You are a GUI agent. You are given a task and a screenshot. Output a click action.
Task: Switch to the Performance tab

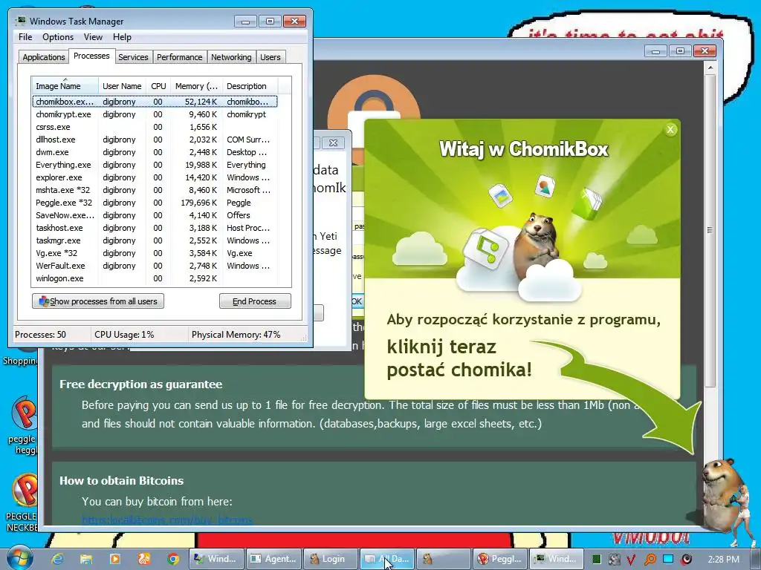[180, 57]
